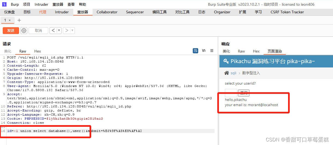Expand the forward history dropdown arrow
This screenshot has width=333, height=145.
72,30
